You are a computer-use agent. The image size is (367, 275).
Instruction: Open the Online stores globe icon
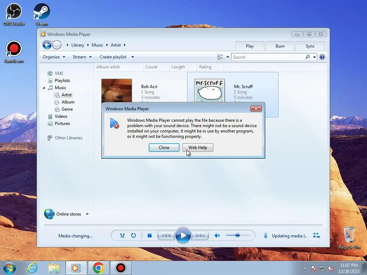[x=49, y=214]
